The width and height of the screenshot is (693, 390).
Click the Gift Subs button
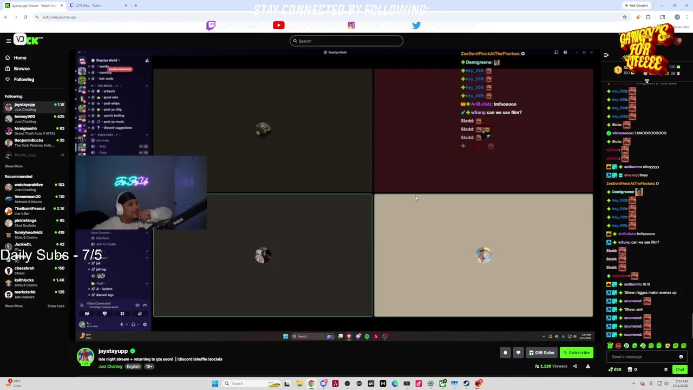(x=541, y=353)
